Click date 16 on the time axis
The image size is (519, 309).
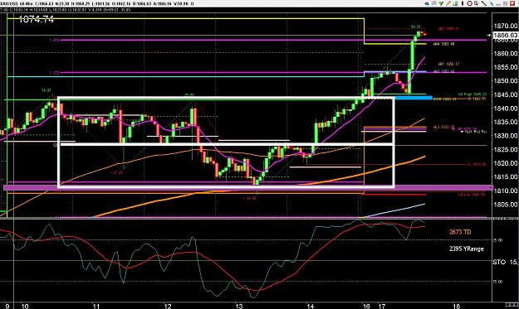tap(366, 306)
